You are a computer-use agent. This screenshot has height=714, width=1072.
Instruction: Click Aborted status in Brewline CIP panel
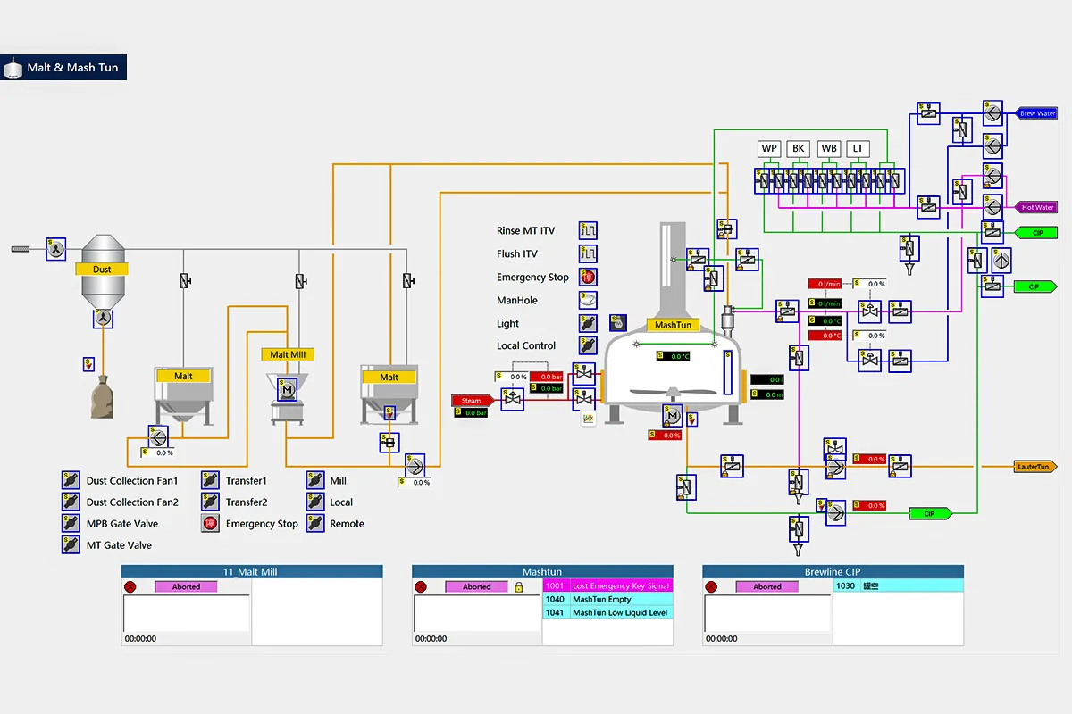tap(766, 587)
